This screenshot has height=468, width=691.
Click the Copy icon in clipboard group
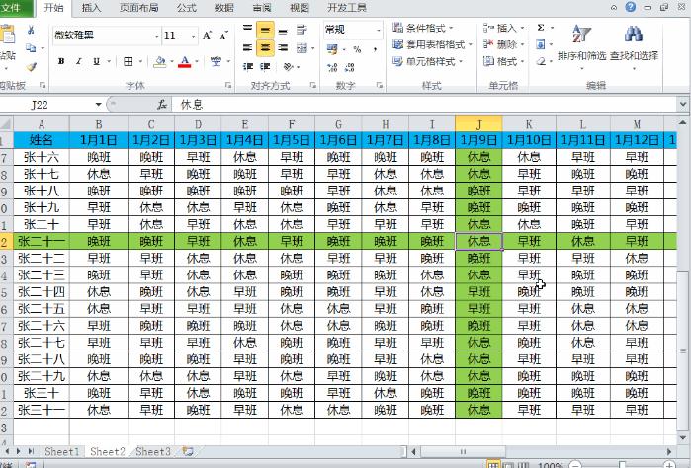(31, 48)
